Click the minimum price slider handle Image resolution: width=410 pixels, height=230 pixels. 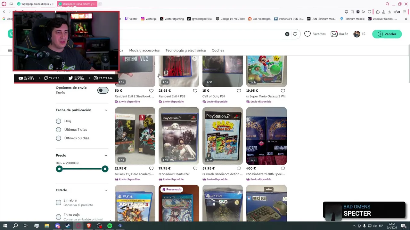coord(59,169)
